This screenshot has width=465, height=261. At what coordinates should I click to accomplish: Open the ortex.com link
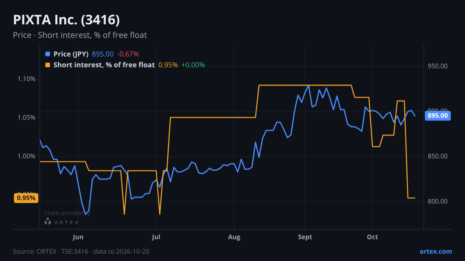(x=436, y=251)
